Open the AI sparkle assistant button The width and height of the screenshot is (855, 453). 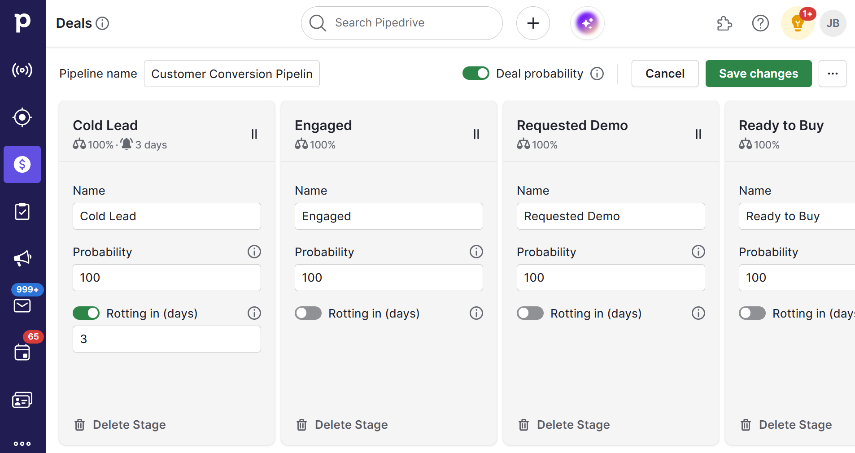[x=587, y=23]
